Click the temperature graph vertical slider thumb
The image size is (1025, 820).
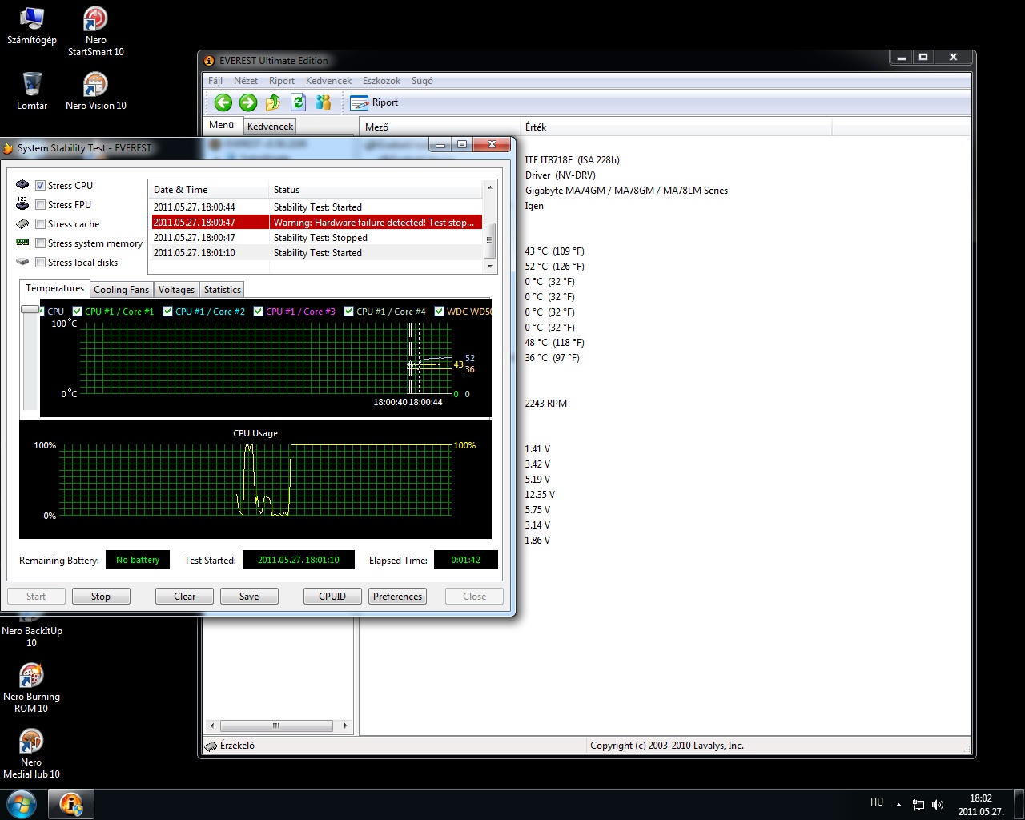[x=30, y=309]
